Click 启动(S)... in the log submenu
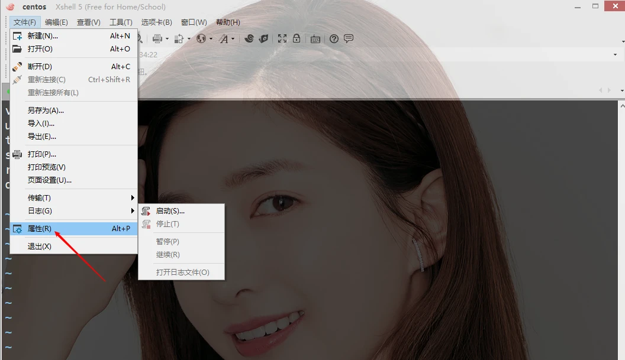 [170, 210]
